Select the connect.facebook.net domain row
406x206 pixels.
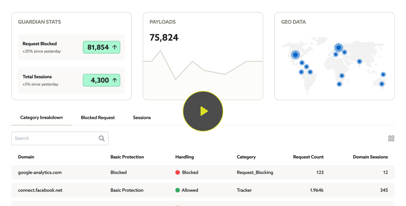coord(40,190)
